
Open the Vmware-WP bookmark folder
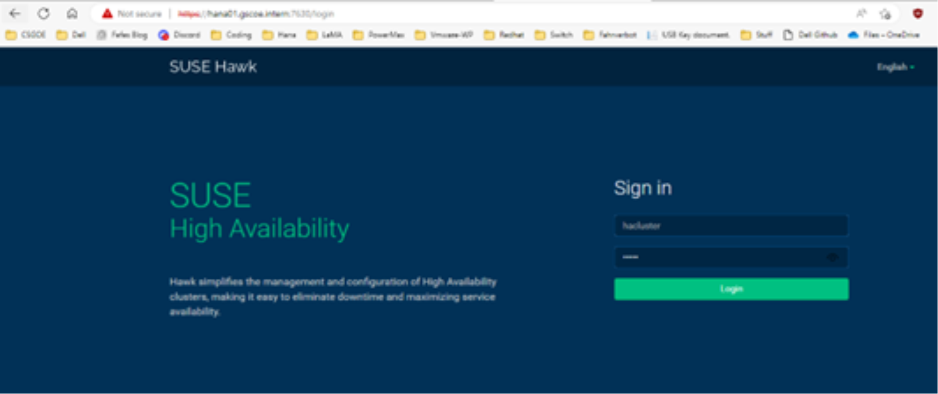pos(444,35)
